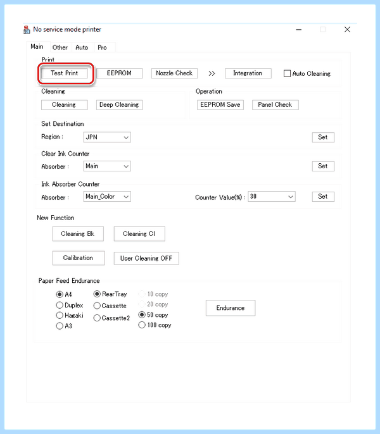Start Deep Cleaning
Screen dimensions: 380x434
coord(119,104)
